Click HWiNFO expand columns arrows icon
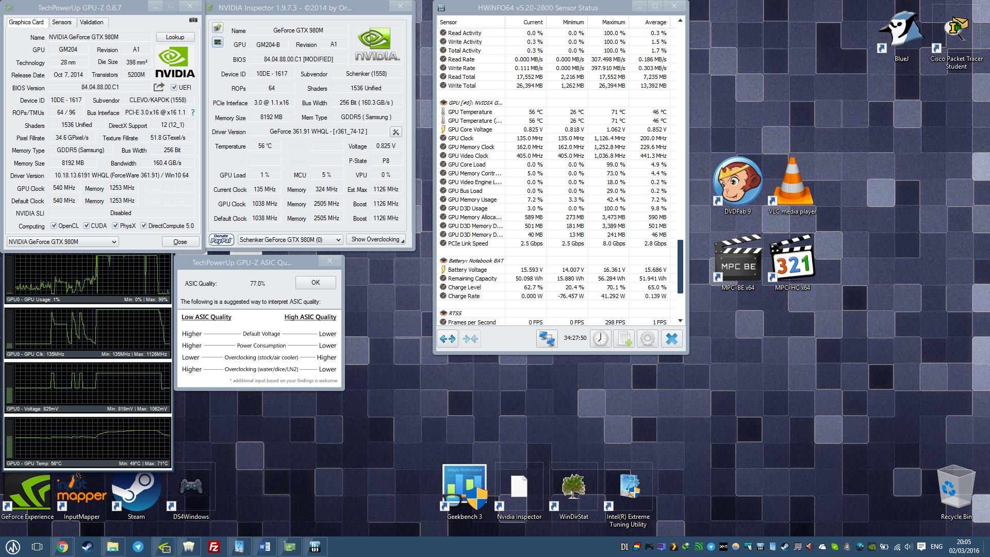Viewport: 990px width, 557px height. [x=448, y=339]
